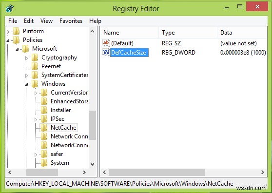Click the REG_DWORD type cell
Viewport: 272px width, 193px height.
(x=178, y=53)
